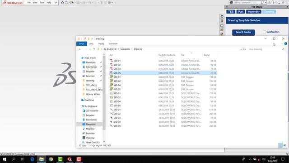Open the New document dropdown arrow
Viewport: 289px width, 163px height.
click(x=69, y=3)
